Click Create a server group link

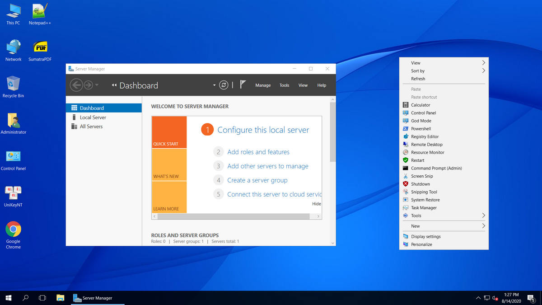[257, 180]
